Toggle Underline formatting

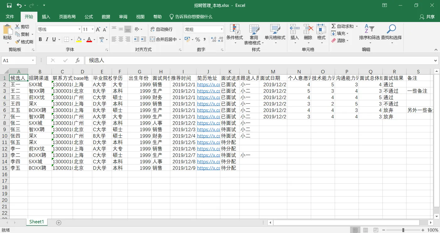[x=54, y=39]
